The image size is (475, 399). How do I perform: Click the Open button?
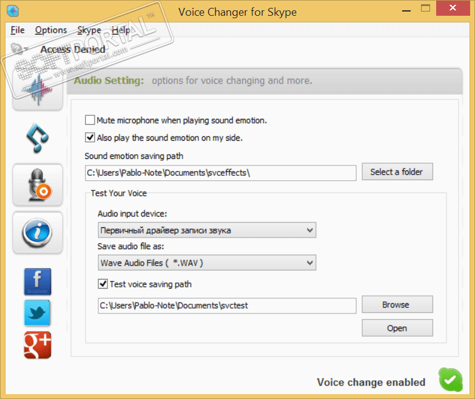tap(397, 328)
